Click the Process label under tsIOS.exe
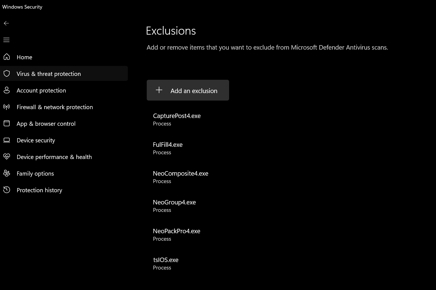Image resolution: width=436 pixels, height=290 pixels. tap(162, 268)
